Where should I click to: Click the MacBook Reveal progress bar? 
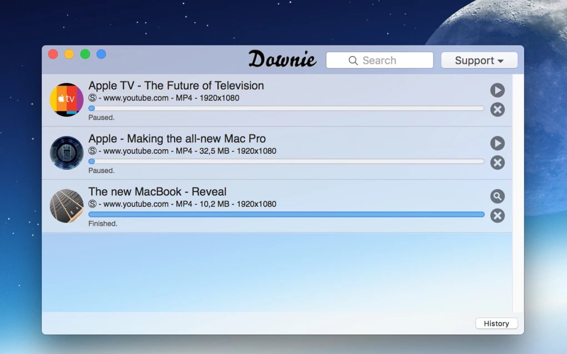[286, 214]
